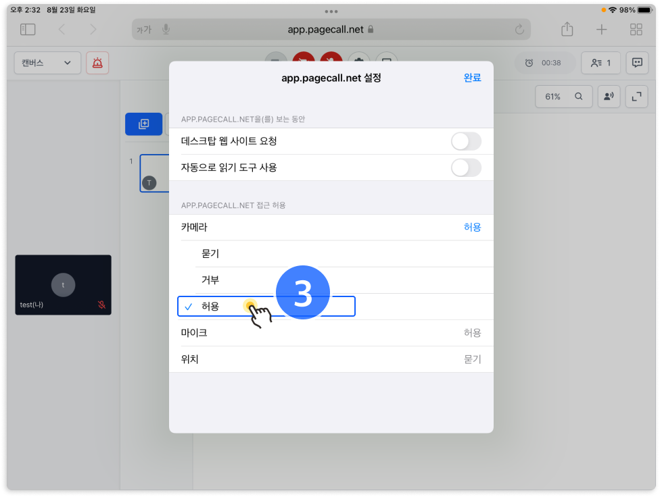Viewport: 660px width, 497px height.
Task: Click the muted mic icon on test(나) tile
Action: [101, 305]
